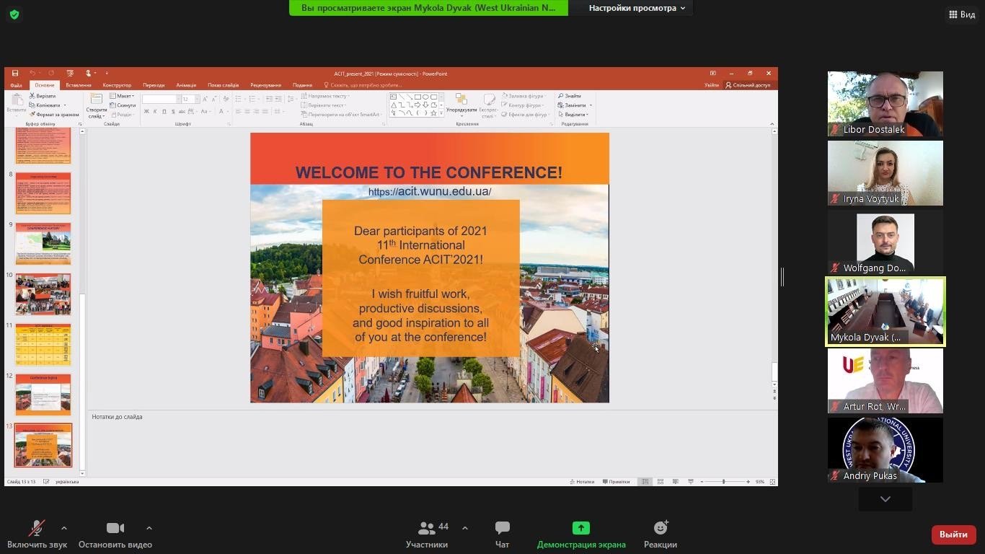Select slide 10 thumbnail

coord(43,294)
